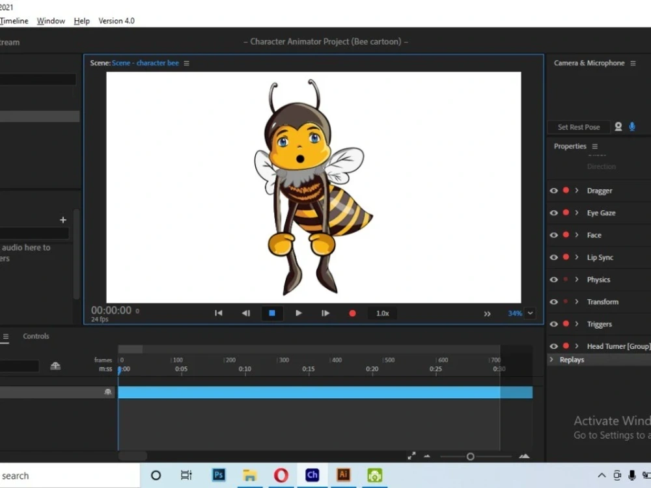This screenshot has width=651, height=488.
Task: Click the puppet icon beside timeline filter
Action: click(x=55, y=366)
